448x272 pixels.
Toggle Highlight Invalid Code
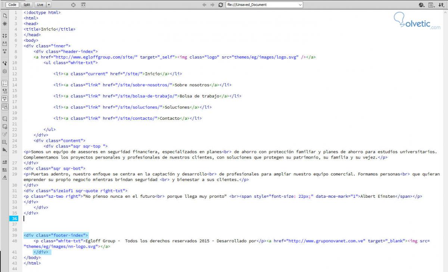tap(4, 91)
